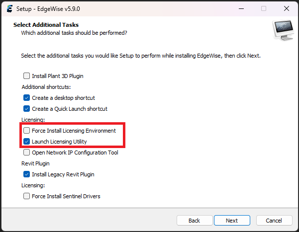Cancel the EdgeWise setup
299x232 pixels.
274,221
